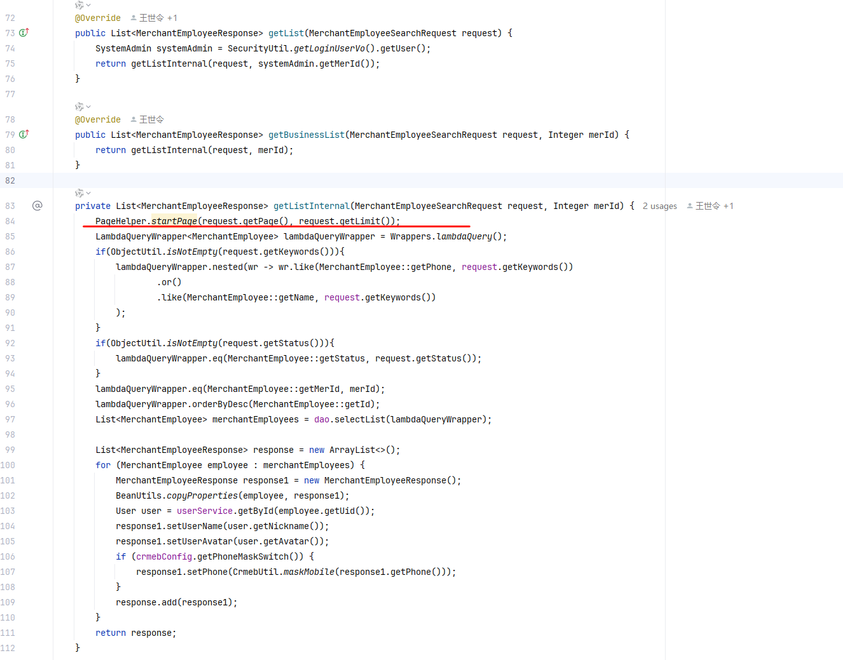Click isNotEmpty in the getStatus check
The height and width of the screenshot is (660, 843).
[192, 343]
